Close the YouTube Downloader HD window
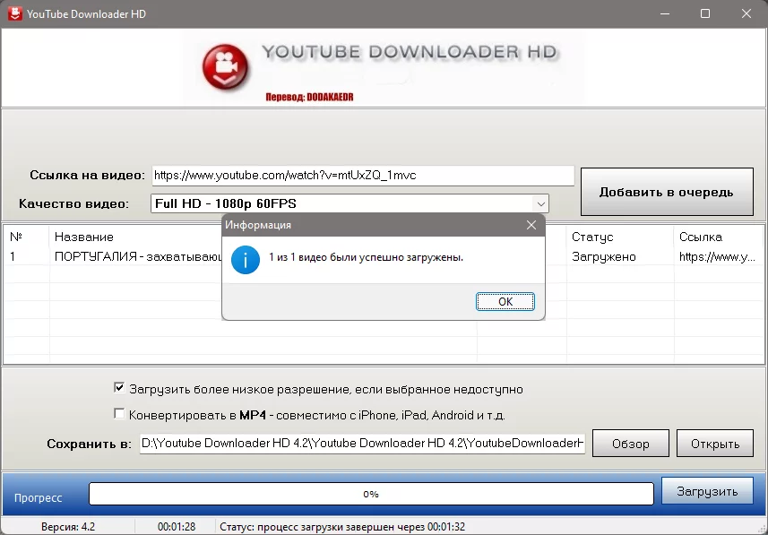Viewport: 768px width, 535px height. coord(746,13)
